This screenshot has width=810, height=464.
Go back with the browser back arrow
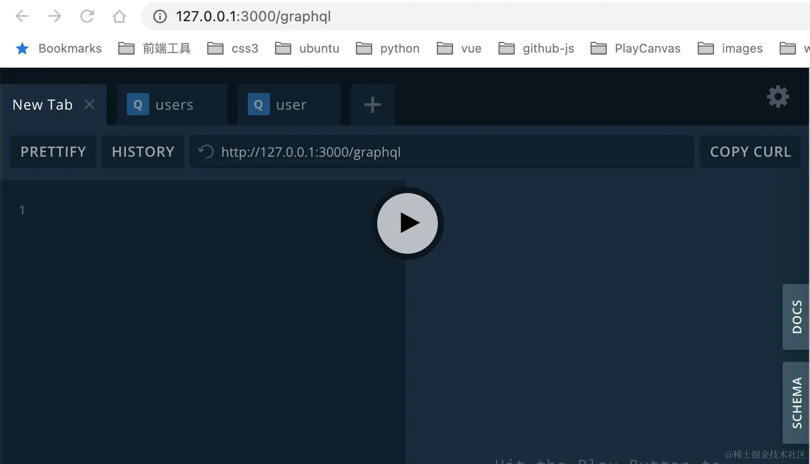click(x=22, y=16)
